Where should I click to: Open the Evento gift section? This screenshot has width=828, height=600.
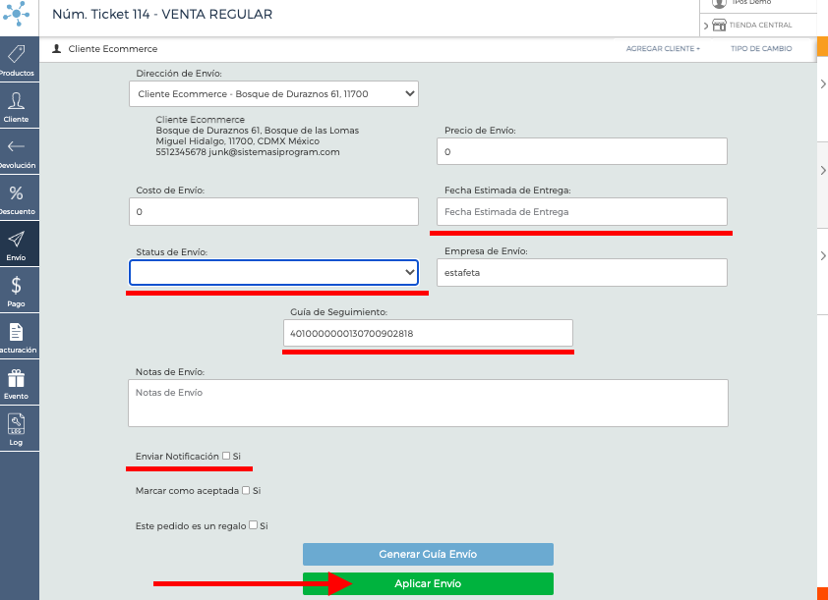click(x=19, y=383)
